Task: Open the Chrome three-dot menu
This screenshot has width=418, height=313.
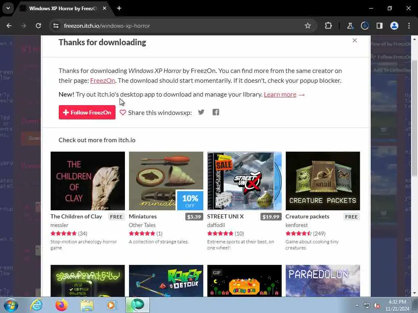Action: pos(409,26)
